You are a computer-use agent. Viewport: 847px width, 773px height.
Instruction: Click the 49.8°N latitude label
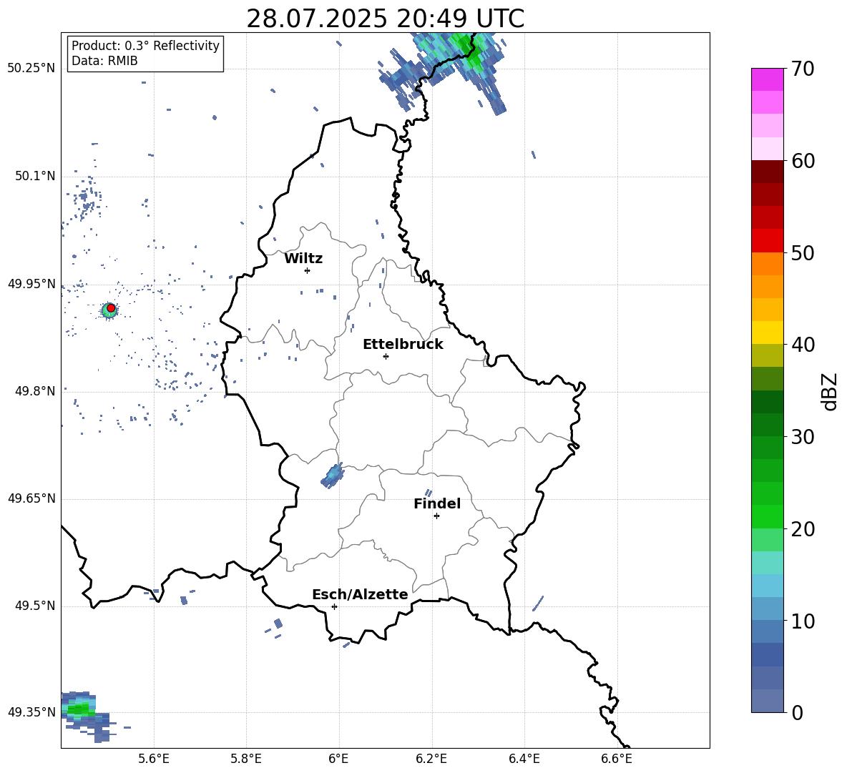(x=34, y=391)
